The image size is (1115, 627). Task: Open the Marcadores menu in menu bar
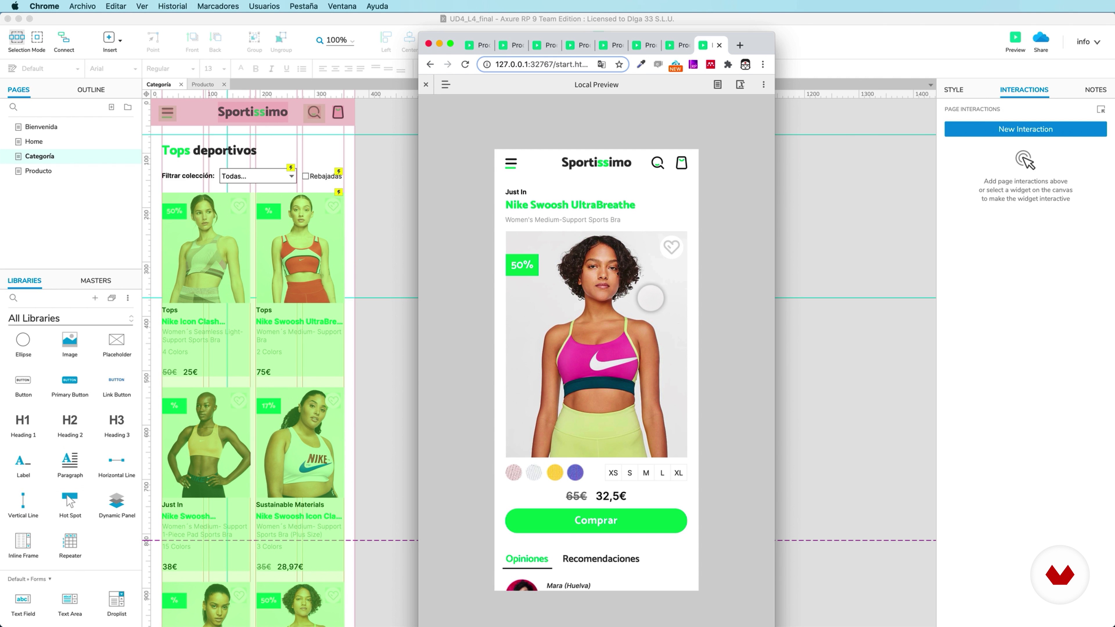point(218,6)
